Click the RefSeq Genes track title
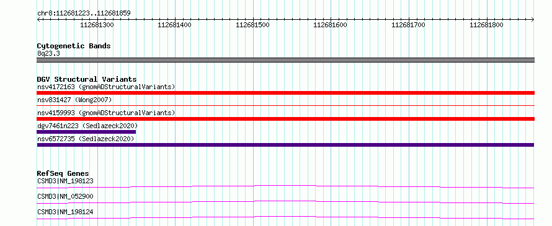552x226 pixels. point(63,173)
